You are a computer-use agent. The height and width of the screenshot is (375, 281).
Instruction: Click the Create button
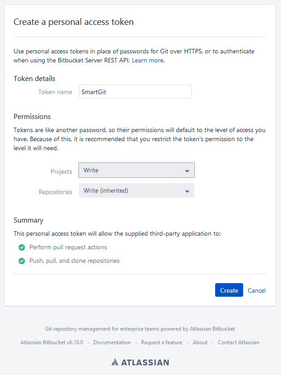(229, 290)
